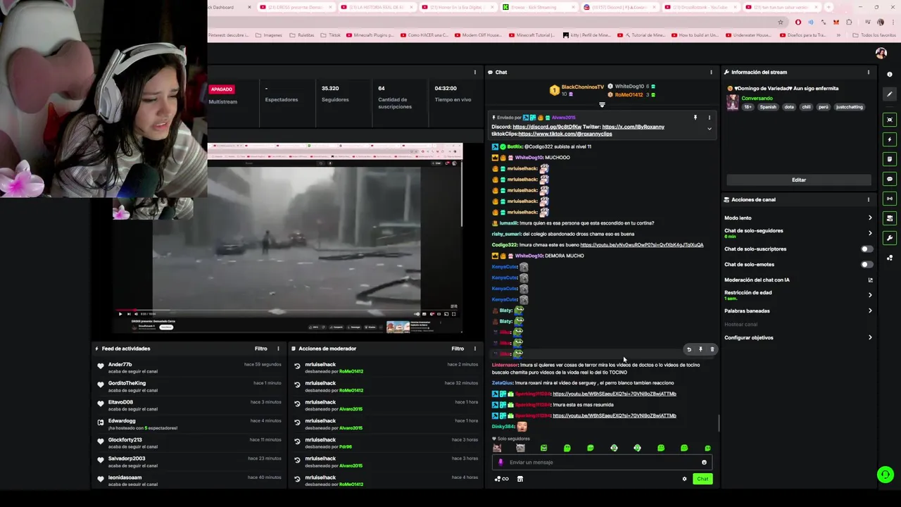Open the shop icon below message box
The width and height of the screenshot is (901, 507).
click(520, 479)
